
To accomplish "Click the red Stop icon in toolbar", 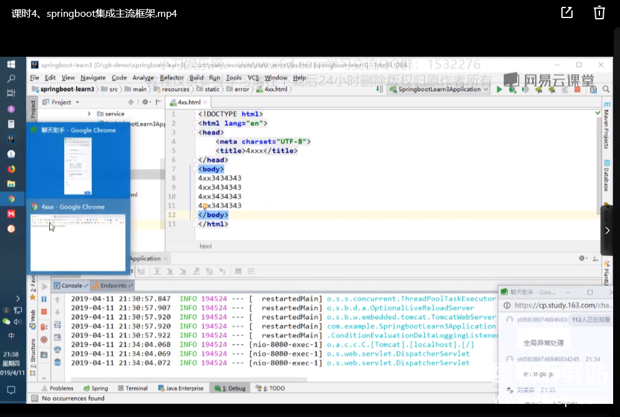I will point(577,90).
